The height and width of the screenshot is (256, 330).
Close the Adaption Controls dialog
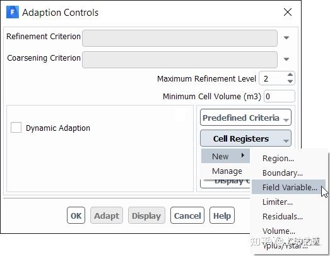(288, 12)
